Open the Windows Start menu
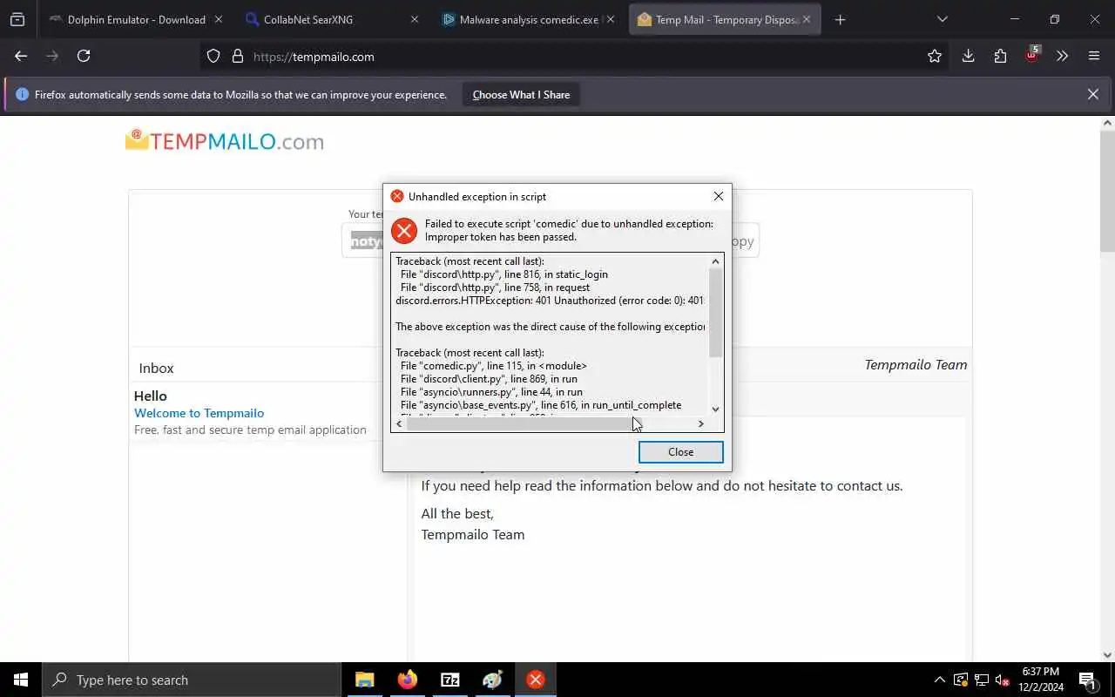 21,680
